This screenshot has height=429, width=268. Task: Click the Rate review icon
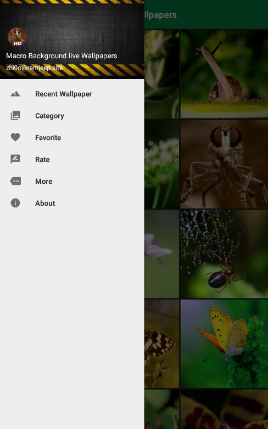[x=15, y=159]
